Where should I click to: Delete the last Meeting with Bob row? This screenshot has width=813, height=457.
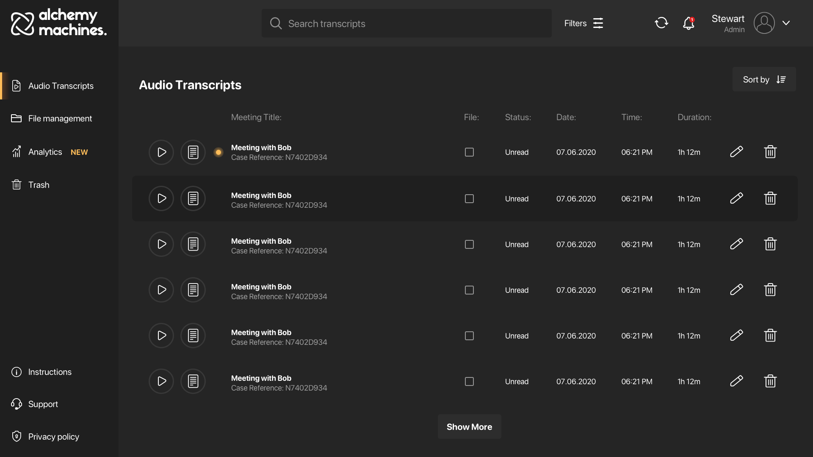tap(770, 381)
